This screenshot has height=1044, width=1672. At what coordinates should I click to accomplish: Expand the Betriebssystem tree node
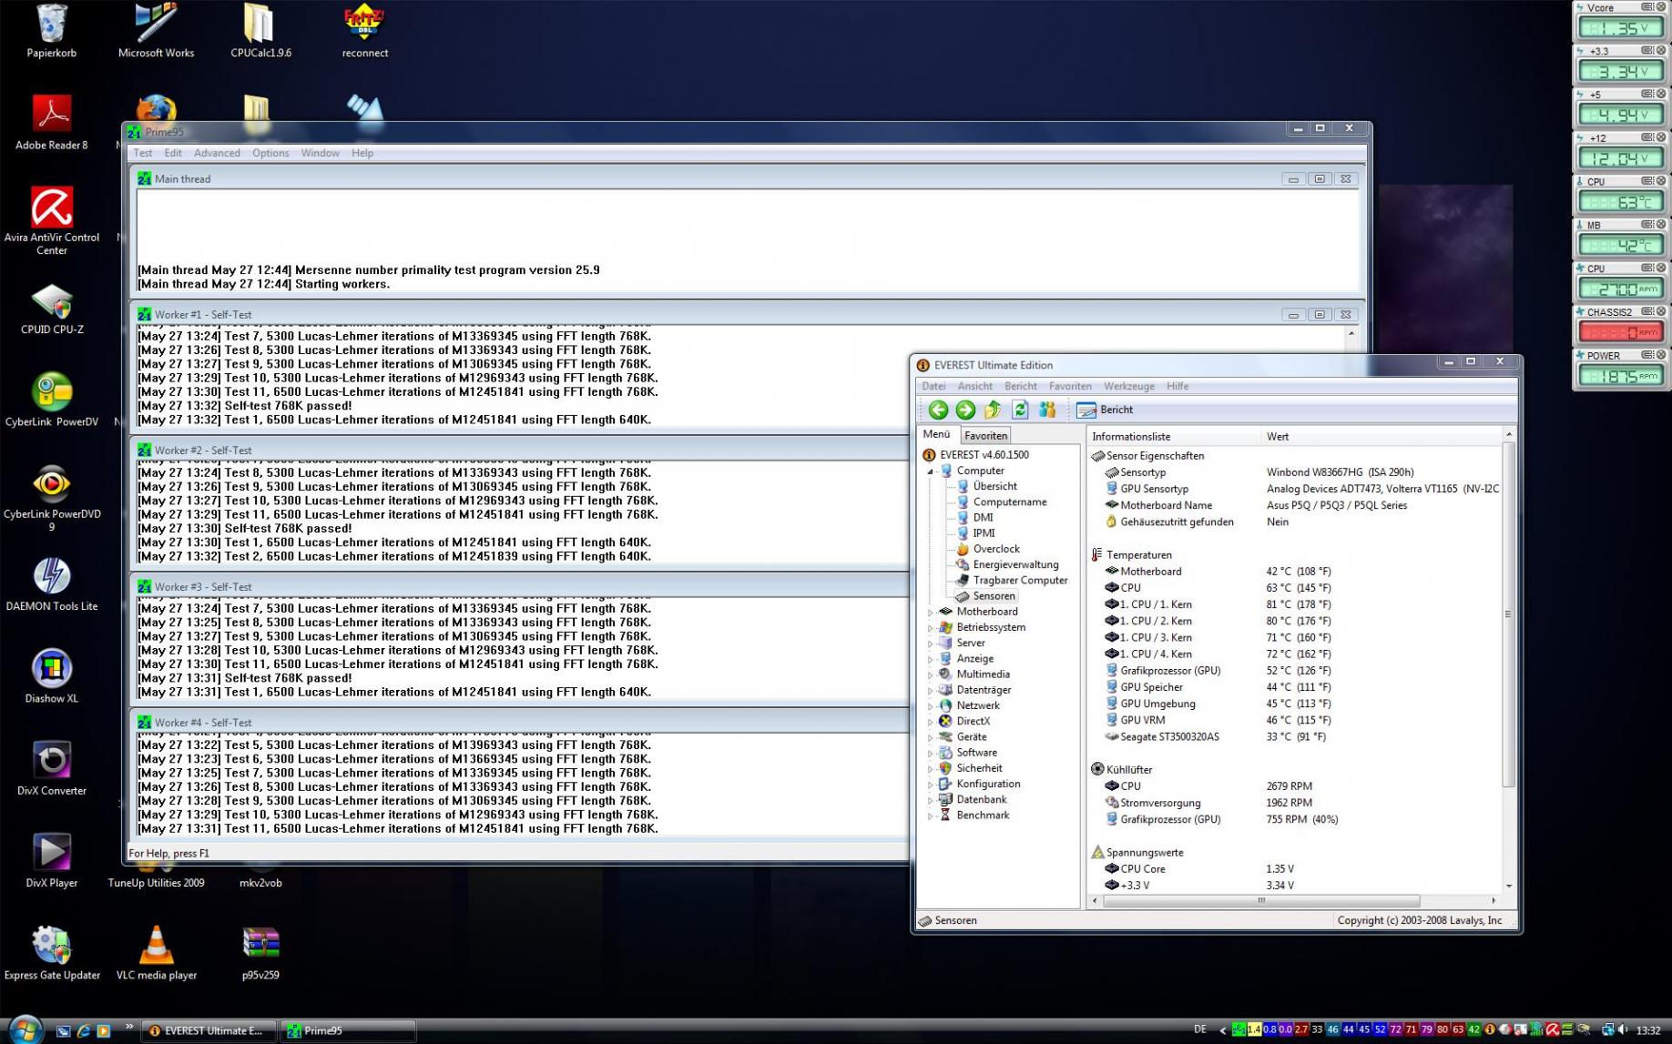tap(930, 628)
